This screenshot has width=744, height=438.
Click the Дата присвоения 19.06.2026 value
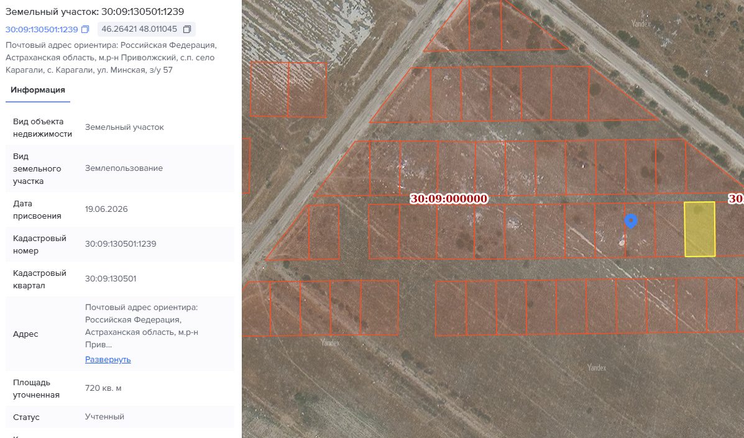[x=106, y=209]
